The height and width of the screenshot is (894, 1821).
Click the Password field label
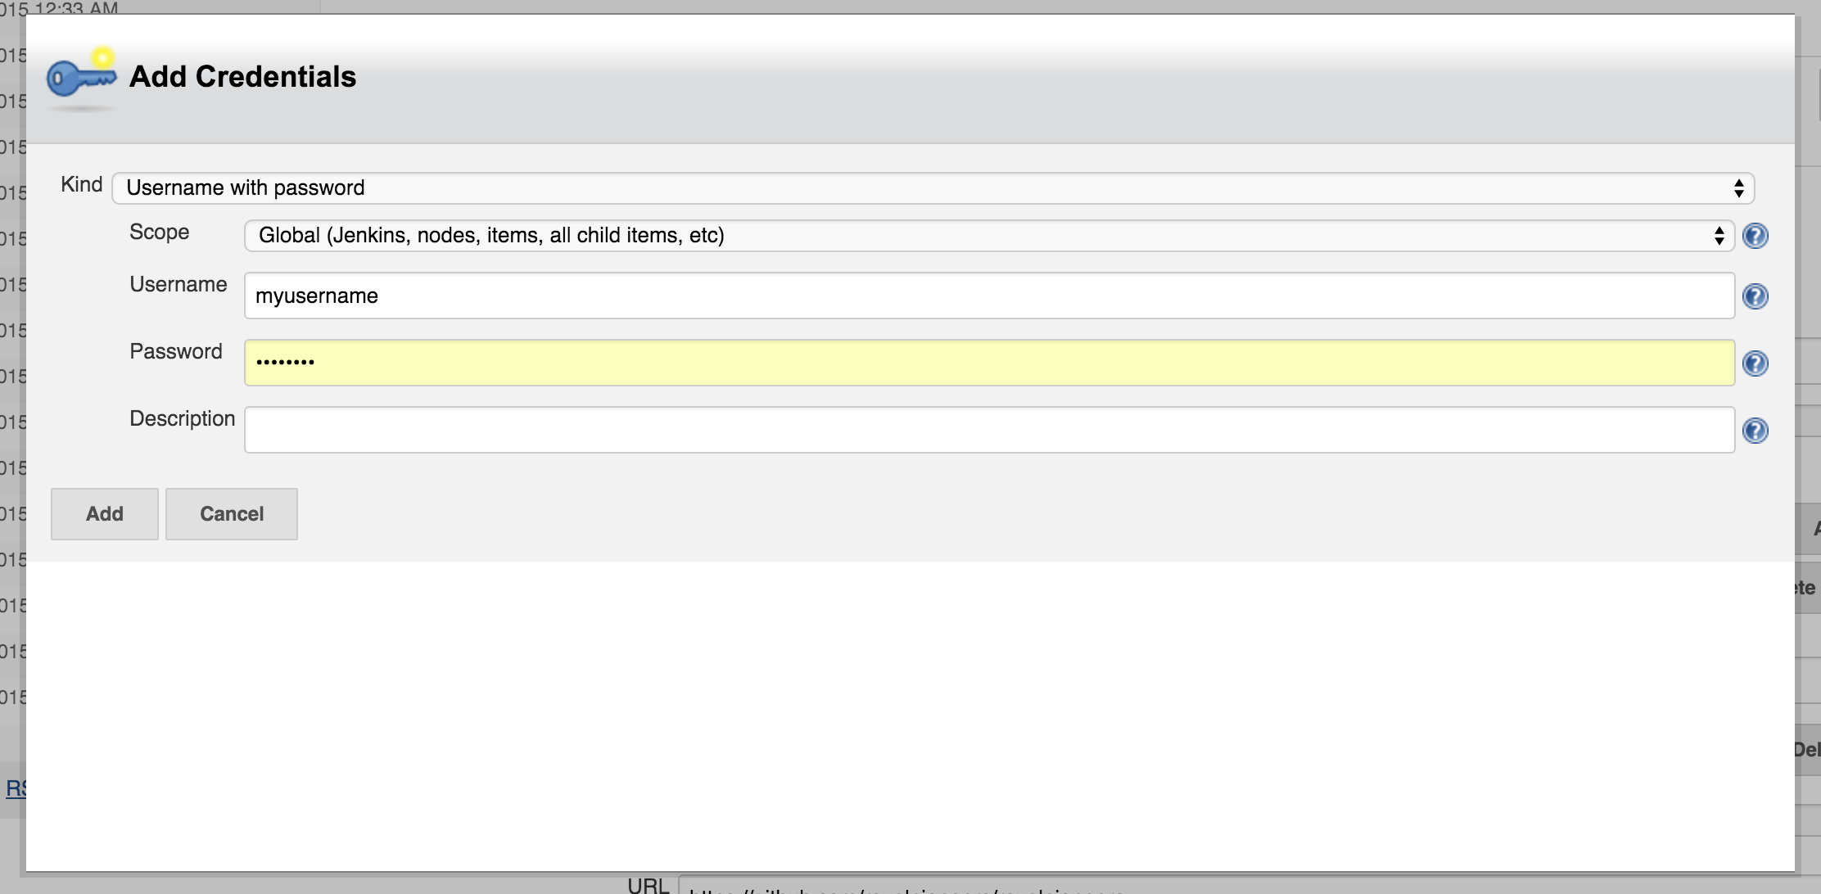pyautogui.click(x=175, y=352)
